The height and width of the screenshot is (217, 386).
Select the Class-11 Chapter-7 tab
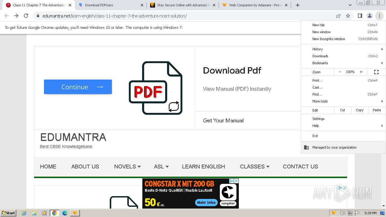pos(39,5)
